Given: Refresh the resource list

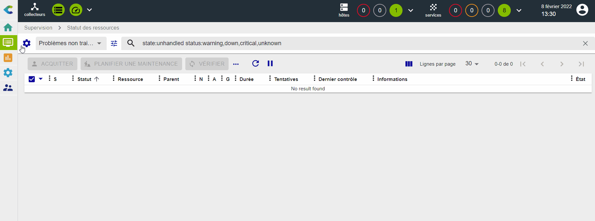Looking at the screenshot, I should pyautogui.click(x=256, y=64).
